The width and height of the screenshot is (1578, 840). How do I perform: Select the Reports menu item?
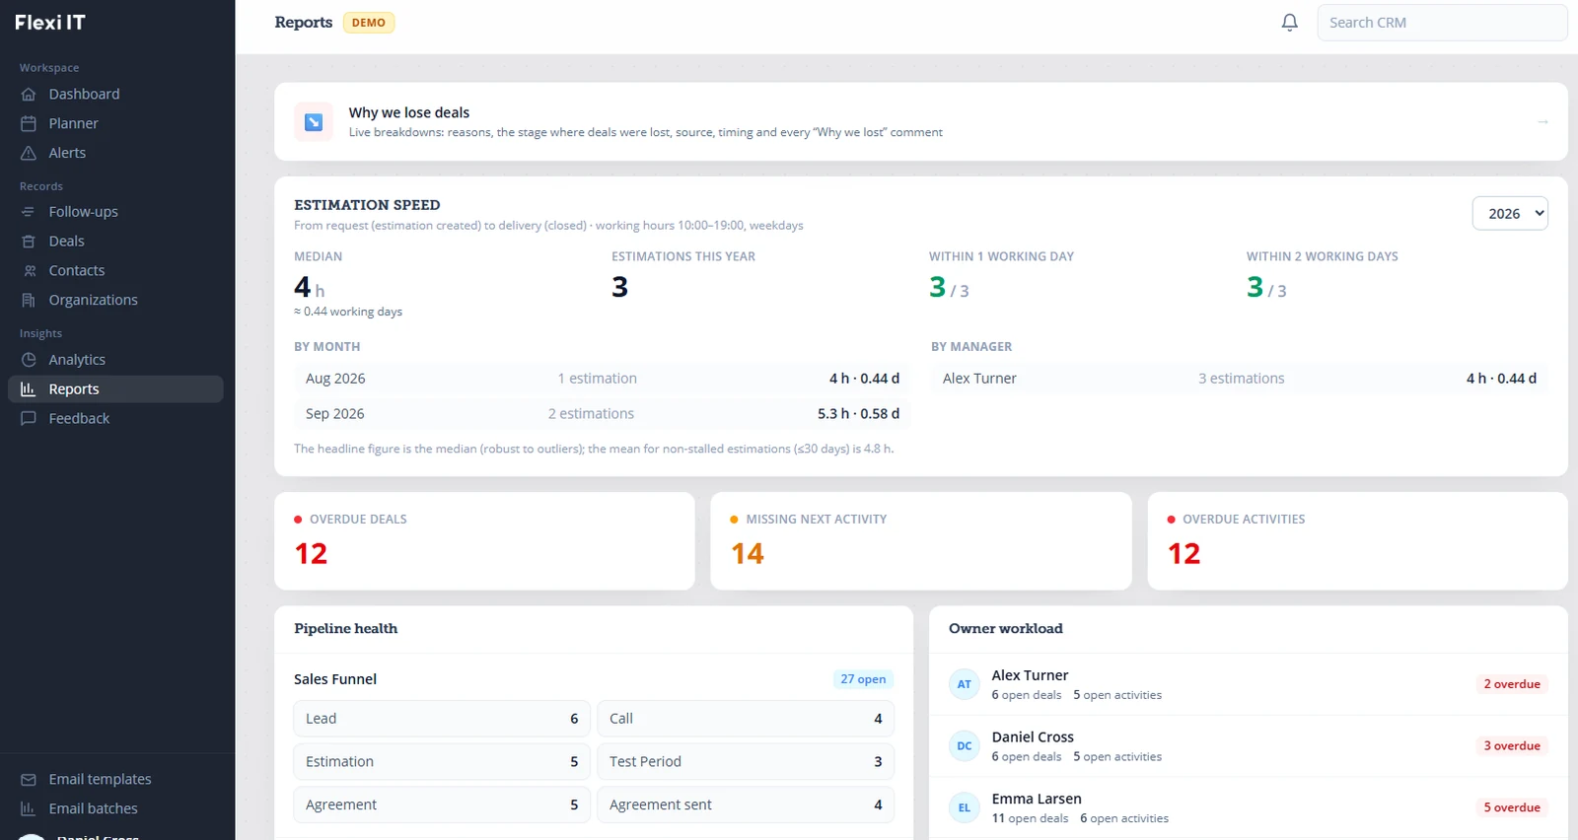coord(115,389)
